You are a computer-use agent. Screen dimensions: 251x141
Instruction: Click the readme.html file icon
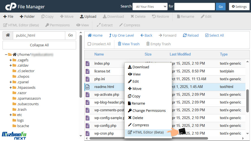pos(88,87)
